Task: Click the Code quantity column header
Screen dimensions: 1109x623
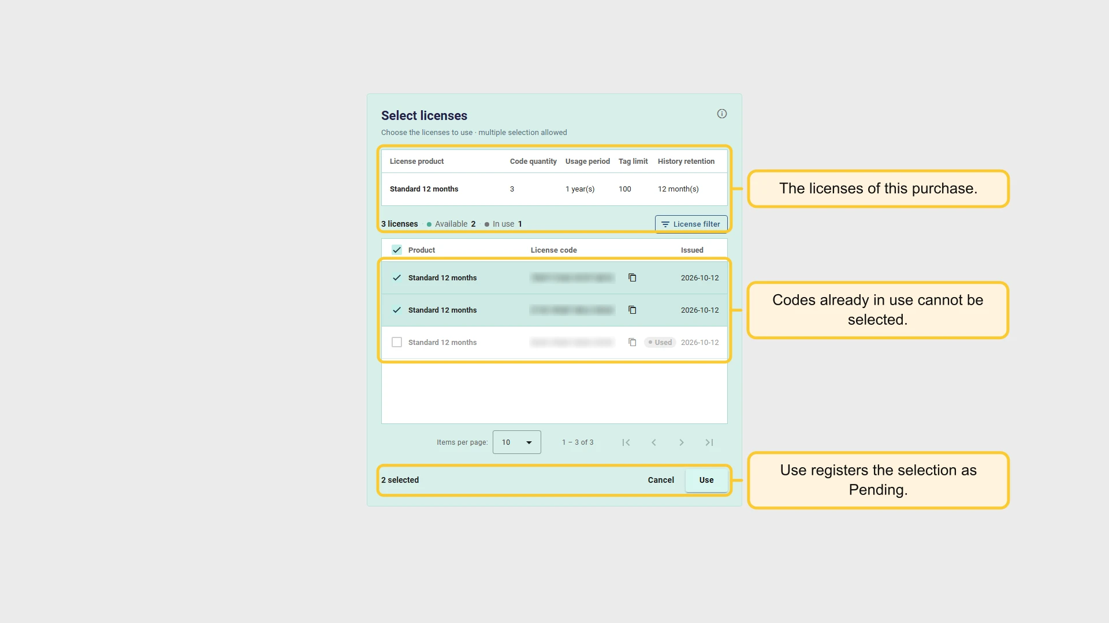Action: [x=533, y=162]
